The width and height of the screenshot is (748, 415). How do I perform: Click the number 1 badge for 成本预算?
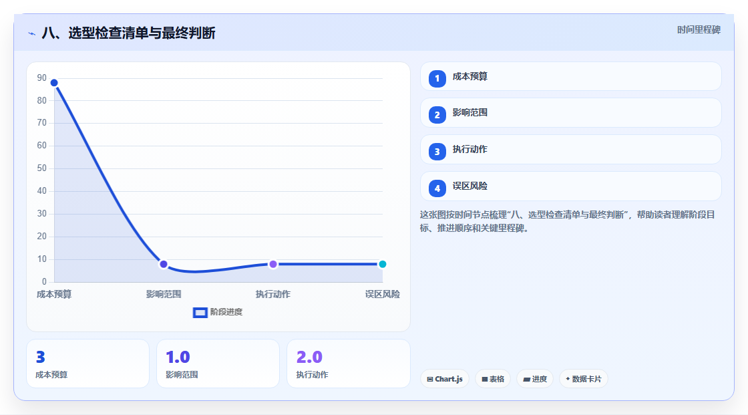437,78
